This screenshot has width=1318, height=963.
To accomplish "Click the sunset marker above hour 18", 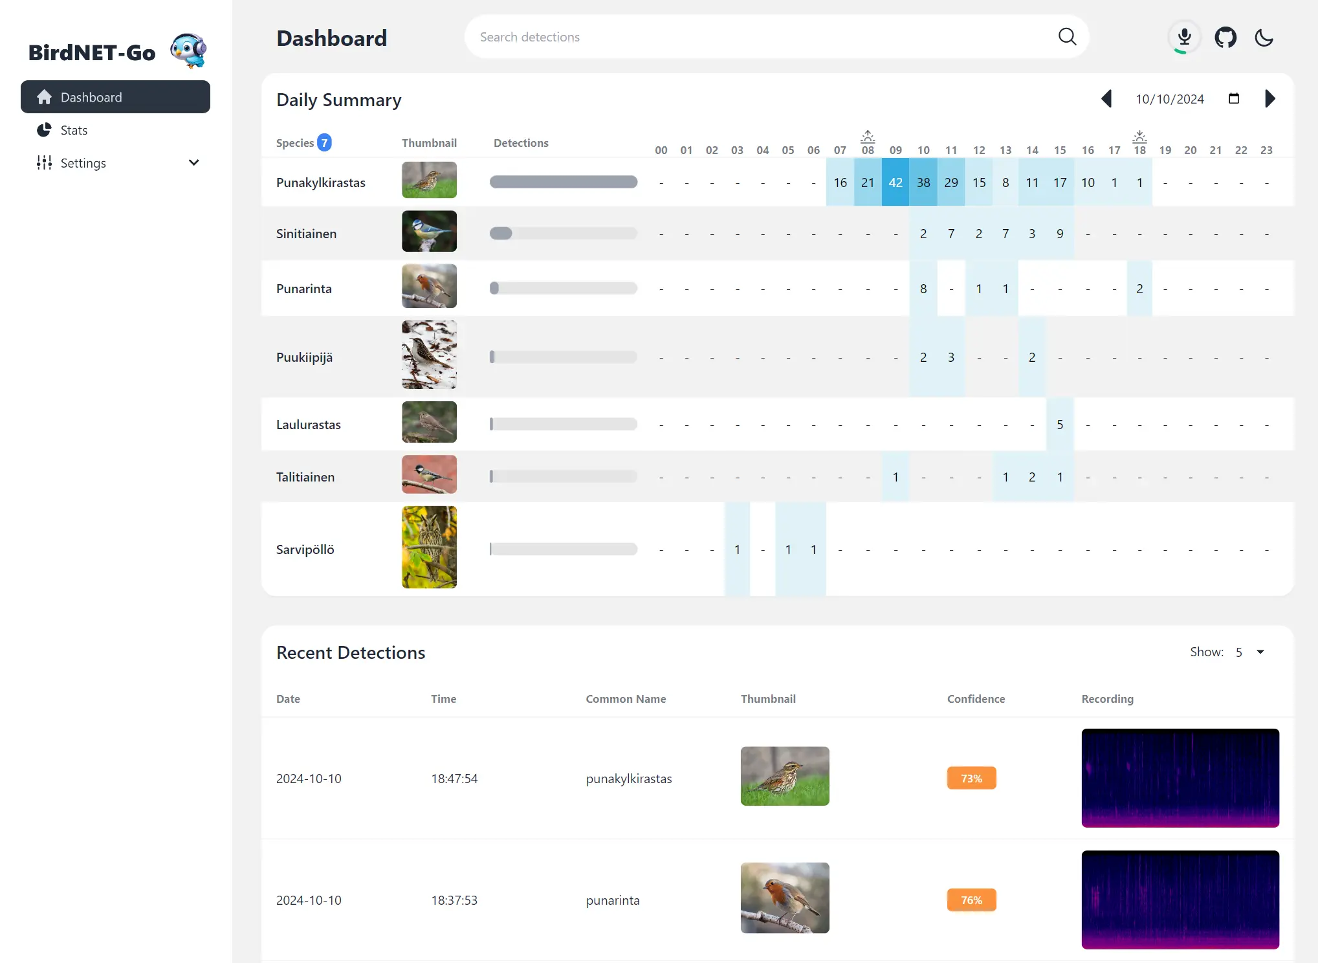I will click(x=1139, y=137).
